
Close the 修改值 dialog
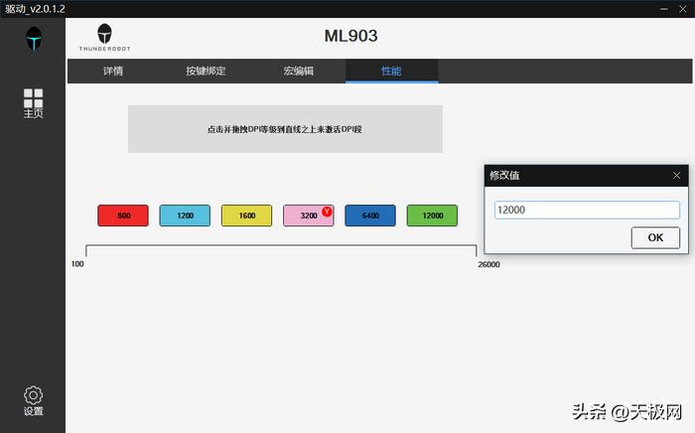click(x=676, y=176)
